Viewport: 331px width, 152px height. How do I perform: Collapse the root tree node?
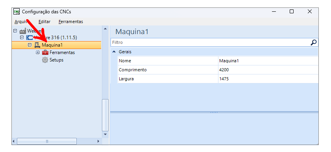tap(15, 31)
